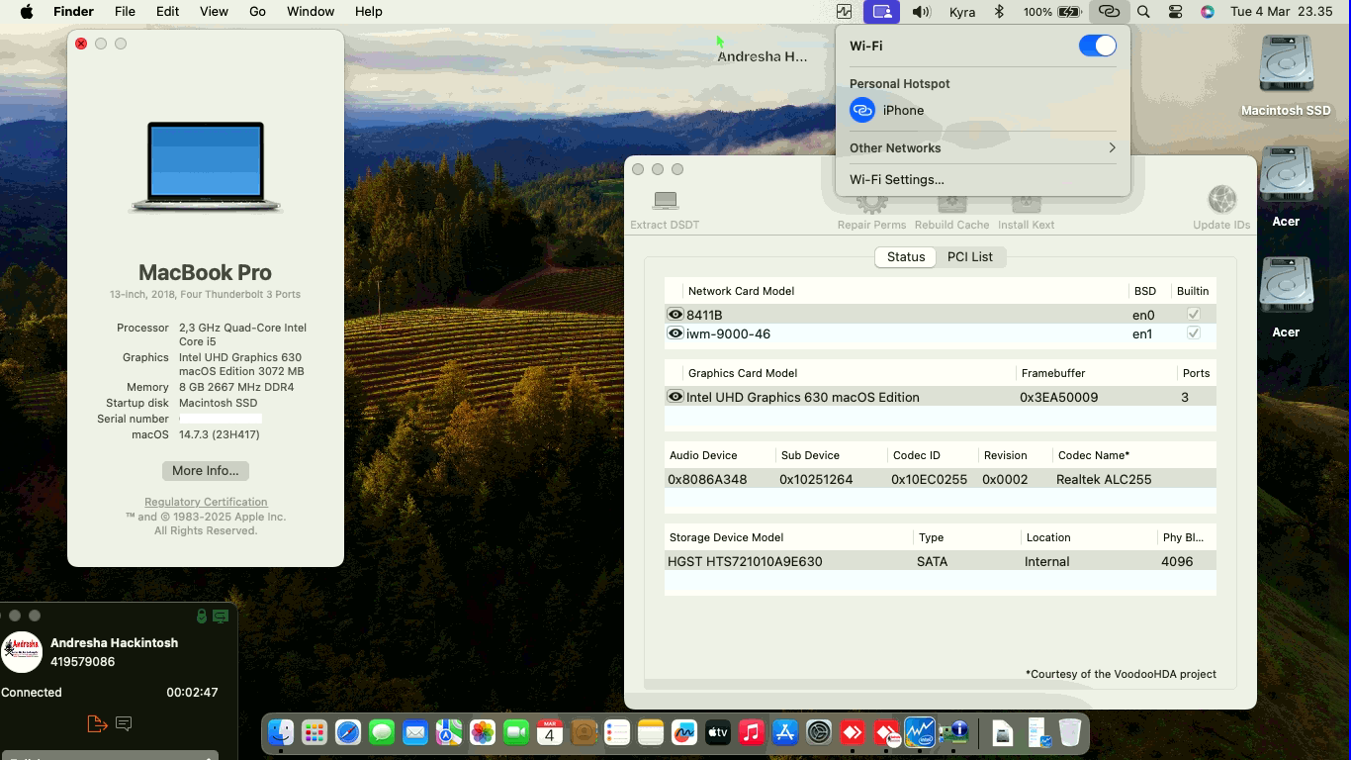
Task: Open file transfer in the AnyDesk session panel
Action: tap(97, 723)
